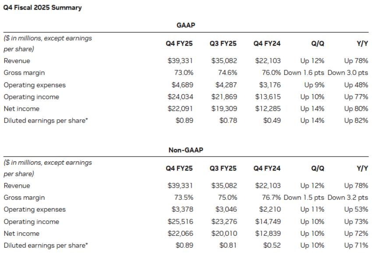Select the 'Up 53%' operating expenses cell
372x256 pixels.
(356, 210)
